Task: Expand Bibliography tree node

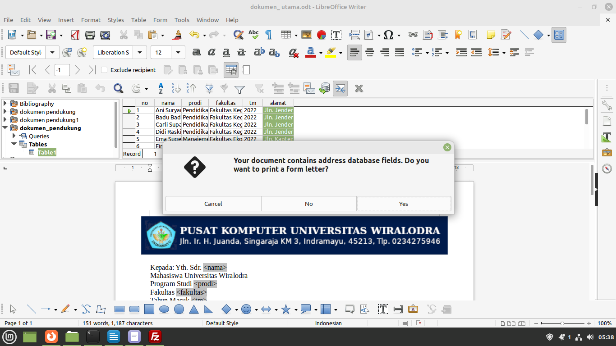Action: 5,104
